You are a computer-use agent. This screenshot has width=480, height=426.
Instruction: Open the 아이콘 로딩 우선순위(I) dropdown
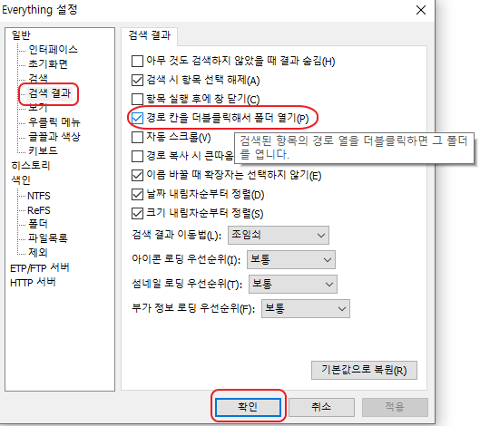291,259
